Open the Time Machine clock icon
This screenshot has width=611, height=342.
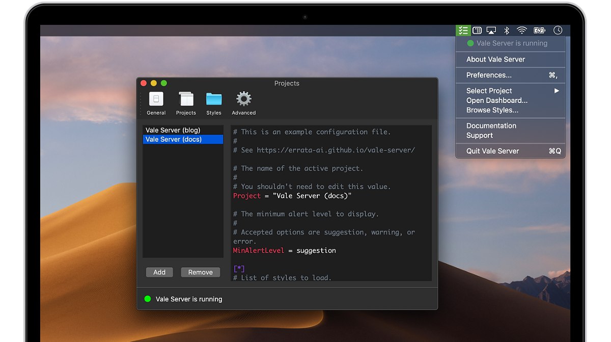click(x=558, y=31)
